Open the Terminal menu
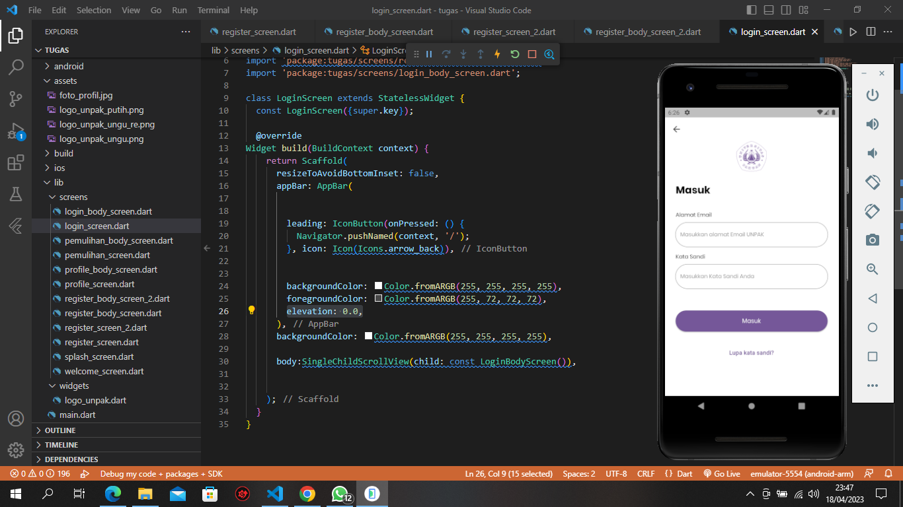The height and width of the screenshot is (507, 903). tap(213, 10)
